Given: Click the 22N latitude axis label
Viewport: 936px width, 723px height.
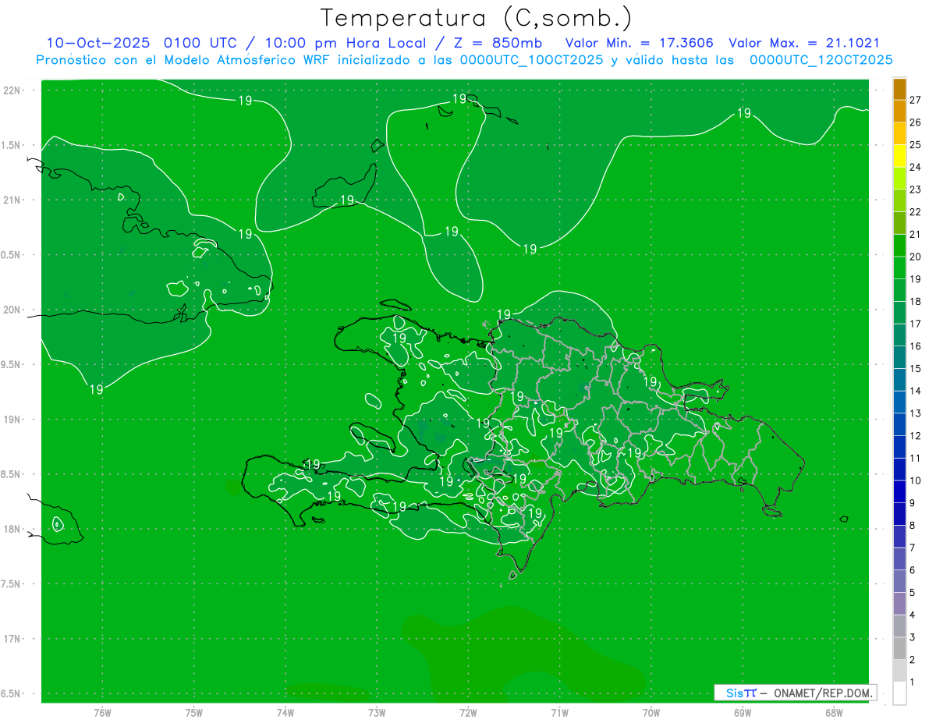Looking at the screenshot, I should click(x=14, y=90).
